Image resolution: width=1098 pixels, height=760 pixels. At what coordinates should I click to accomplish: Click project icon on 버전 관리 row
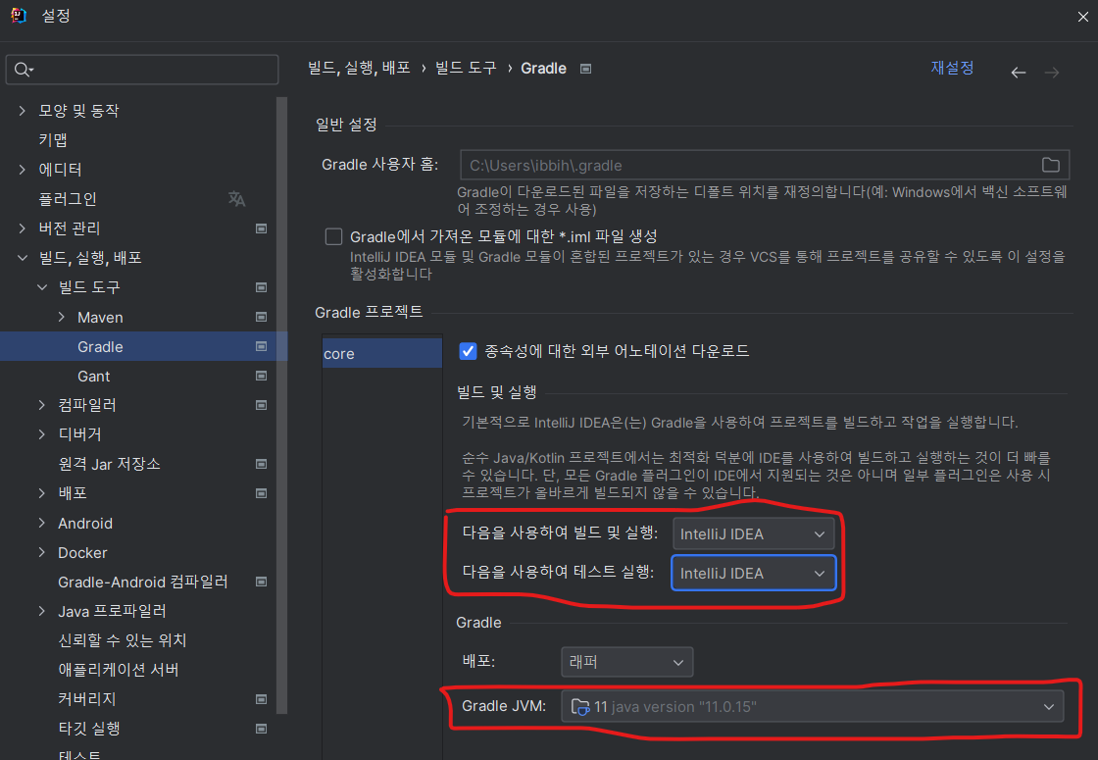261,228
